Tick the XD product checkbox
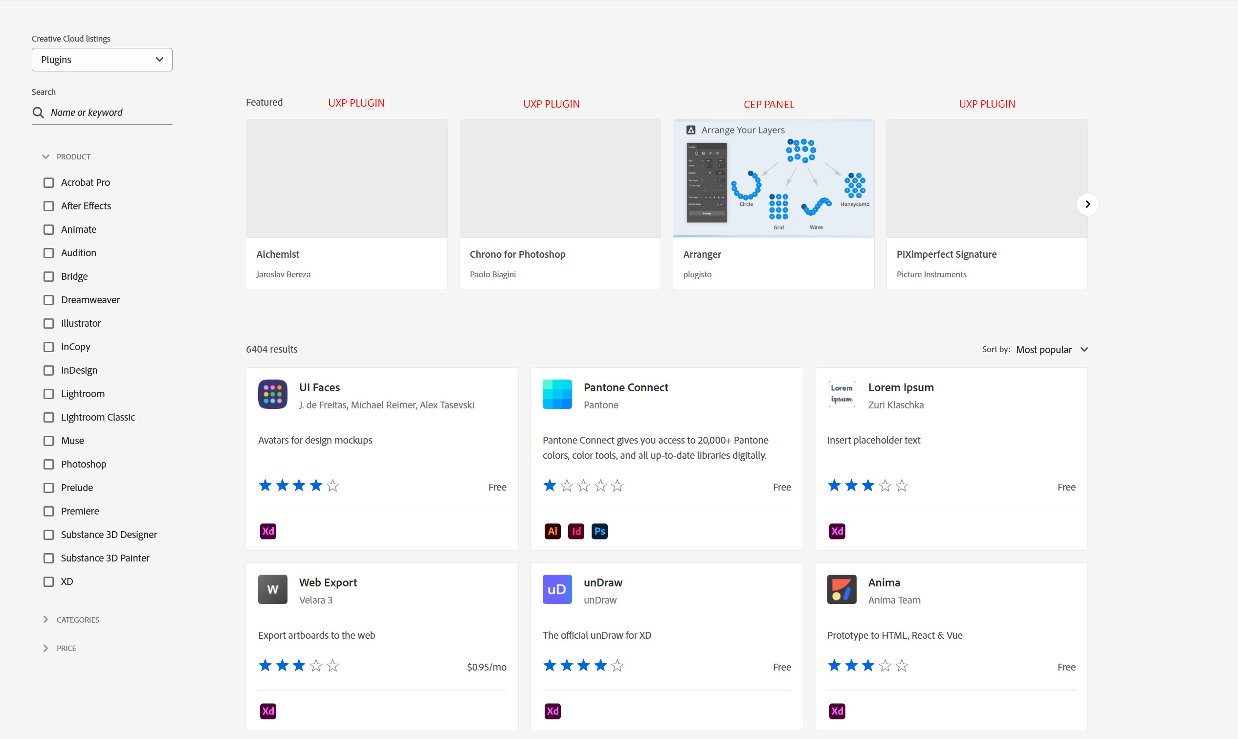 coord(48,582)
